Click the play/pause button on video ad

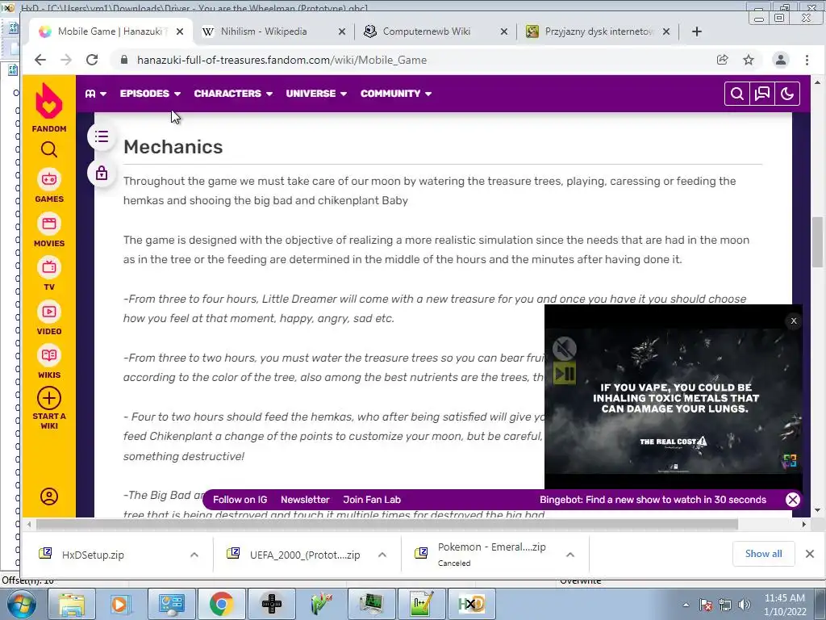tap(565, 374)
